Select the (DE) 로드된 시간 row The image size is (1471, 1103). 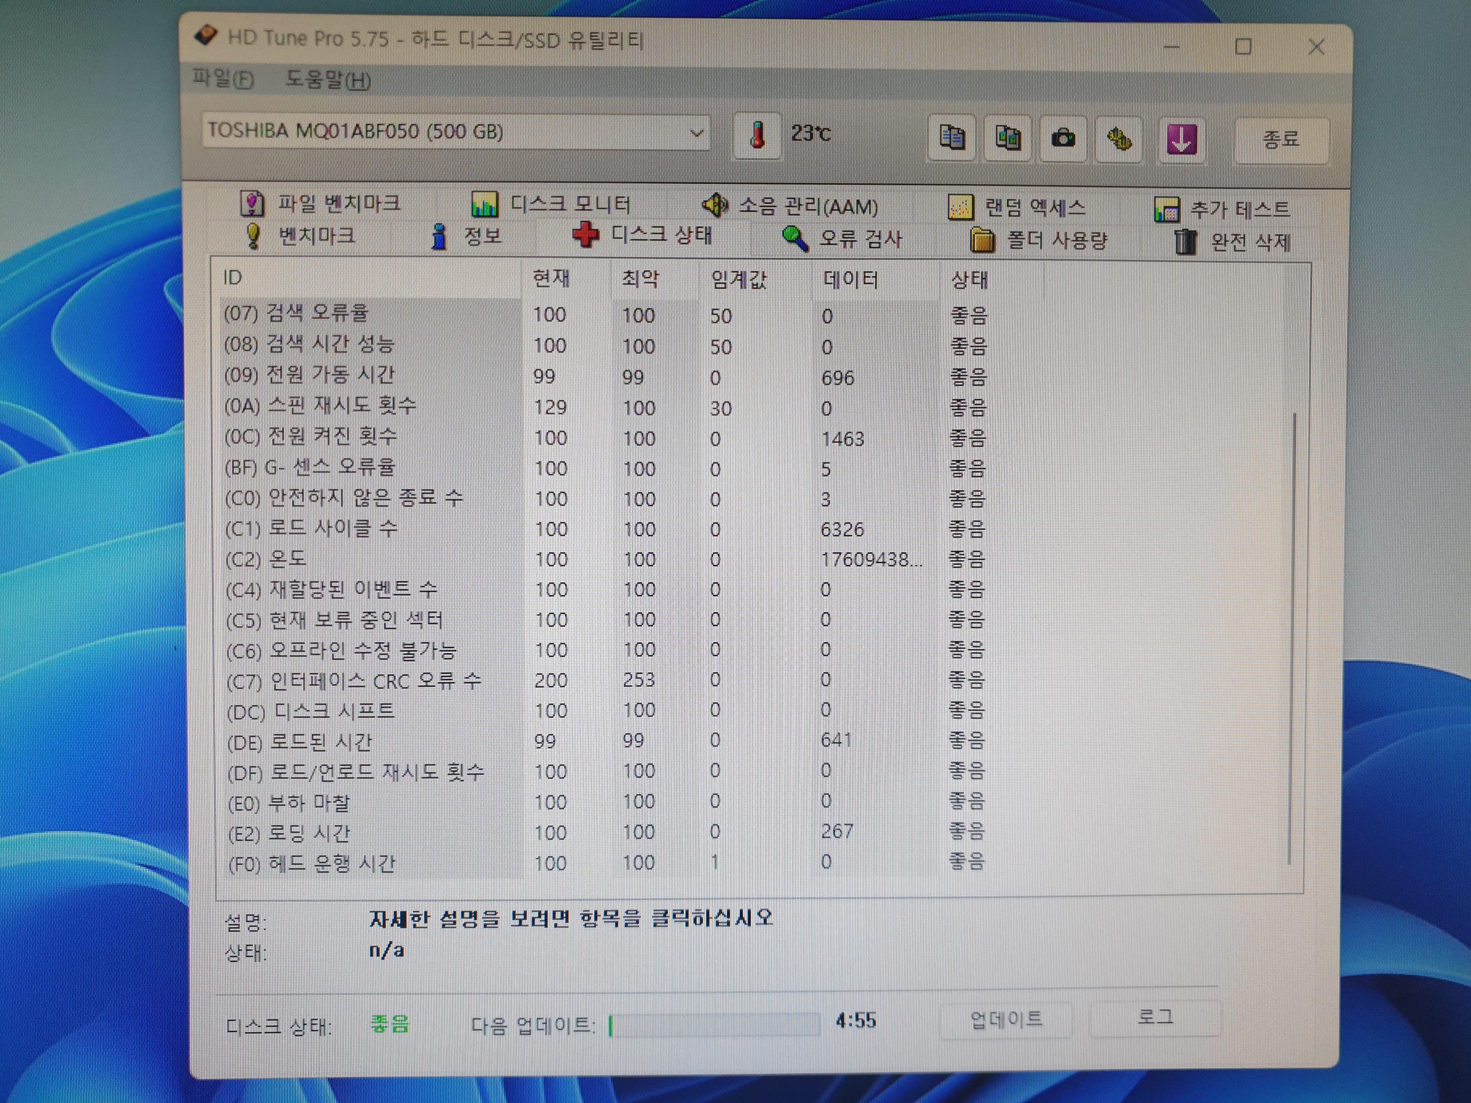pos(605,741)
